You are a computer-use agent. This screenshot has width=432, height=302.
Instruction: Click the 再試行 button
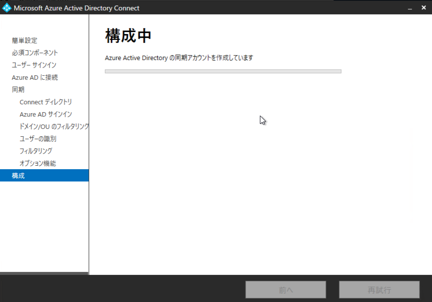pos(379,290)
